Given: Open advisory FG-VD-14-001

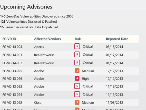Looking at the screenshot, I should (12, 55).
